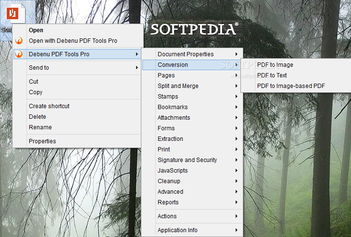The width and height of the screenshot is (351, 237).
Task: Open the Print submenu
Action: (192, 150)
